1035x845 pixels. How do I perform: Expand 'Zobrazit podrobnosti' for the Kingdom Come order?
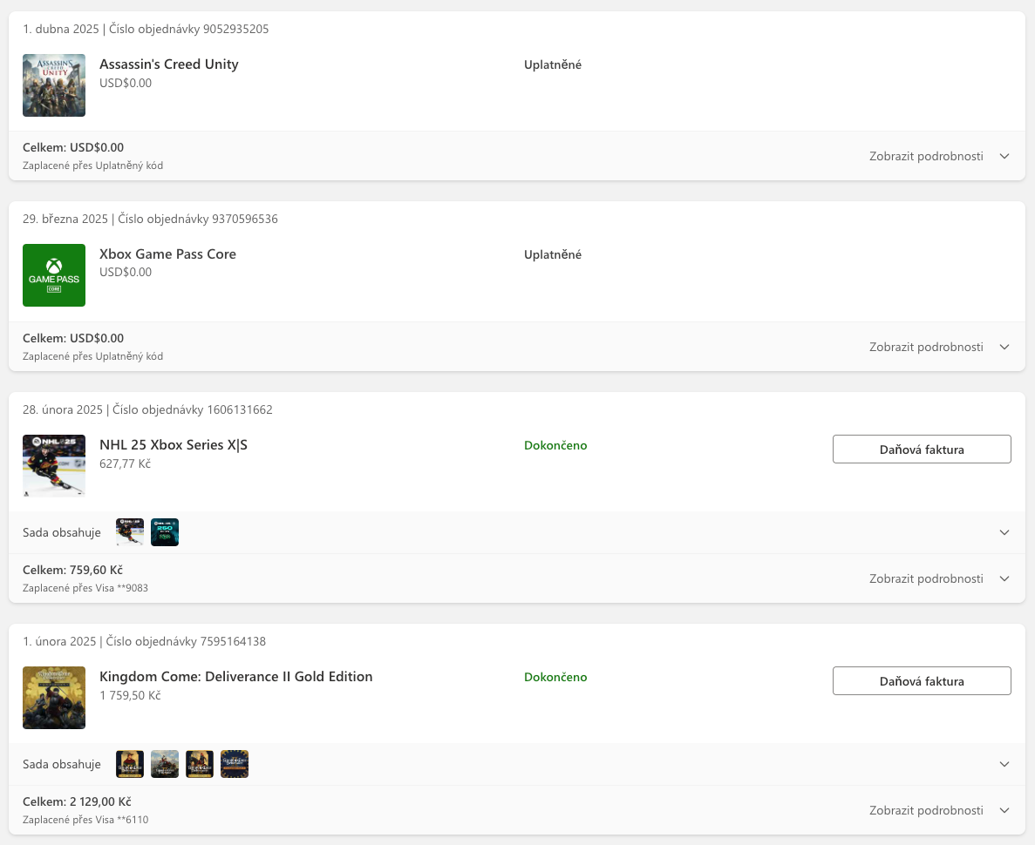pos(939,810)
